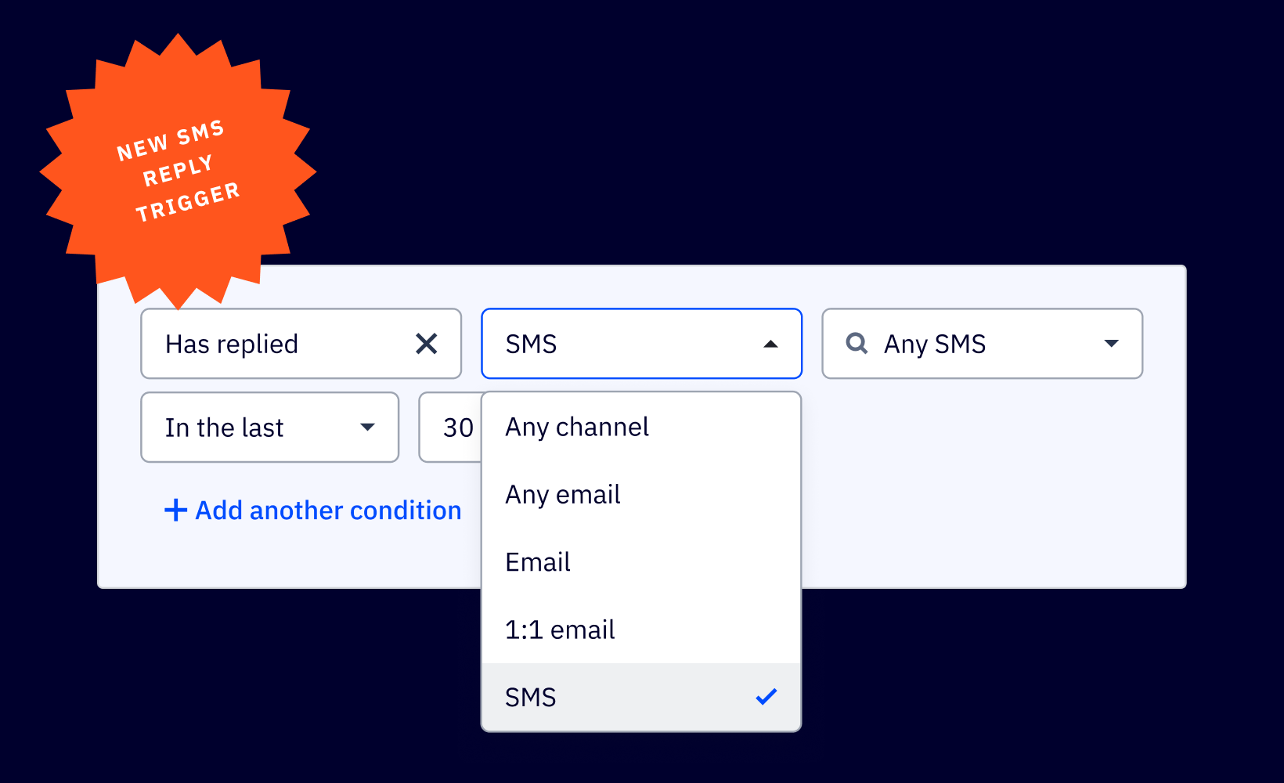1284x783 pixels.
Task: Choose 1:1 email from the dropdown menu
Action: [x=560, y=629]
